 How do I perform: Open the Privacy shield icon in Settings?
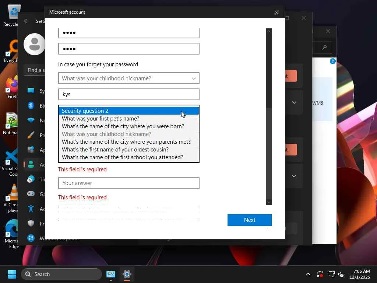(x=31, y=223)
